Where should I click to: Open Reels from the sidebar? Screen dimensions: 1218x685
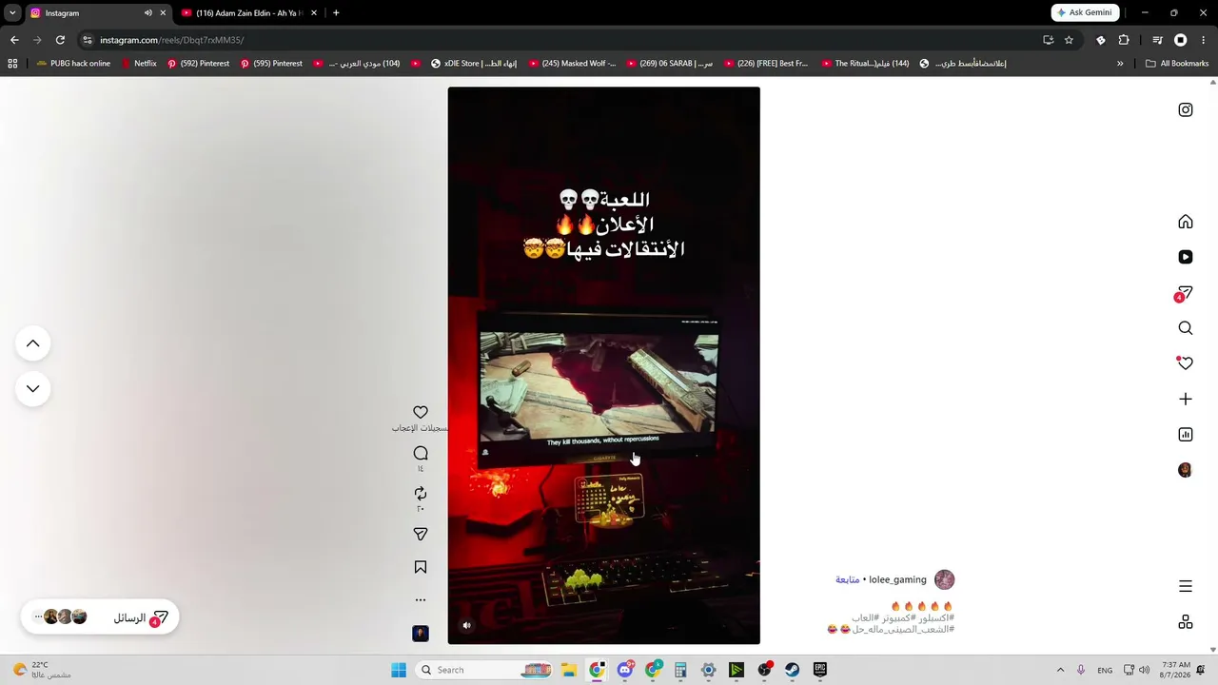(x=1186, y=257)
